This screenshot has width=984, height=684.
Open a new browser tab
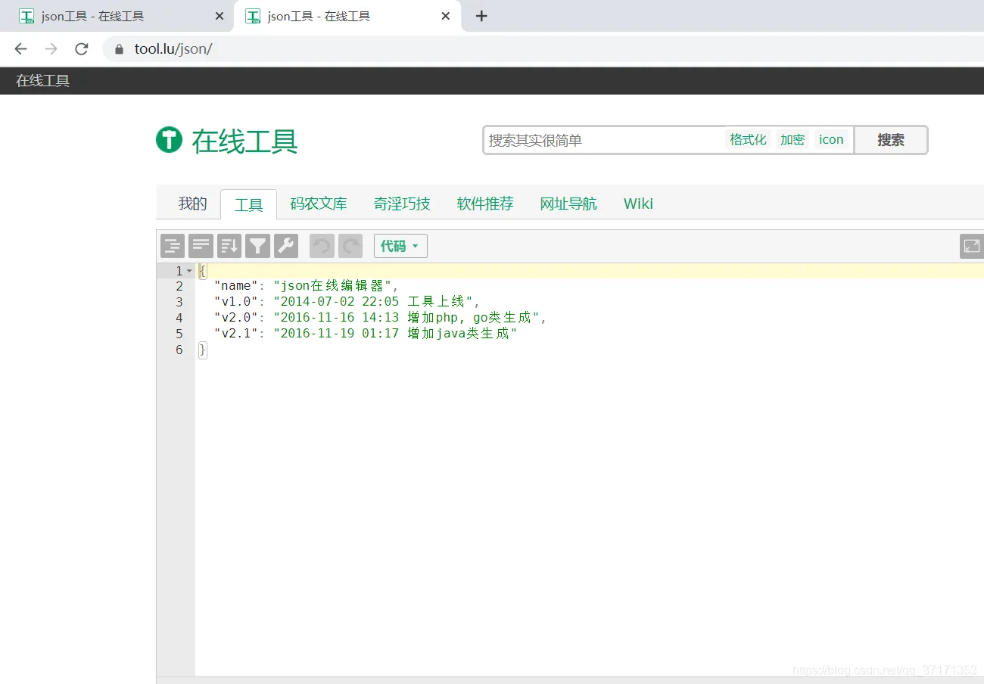481,16
